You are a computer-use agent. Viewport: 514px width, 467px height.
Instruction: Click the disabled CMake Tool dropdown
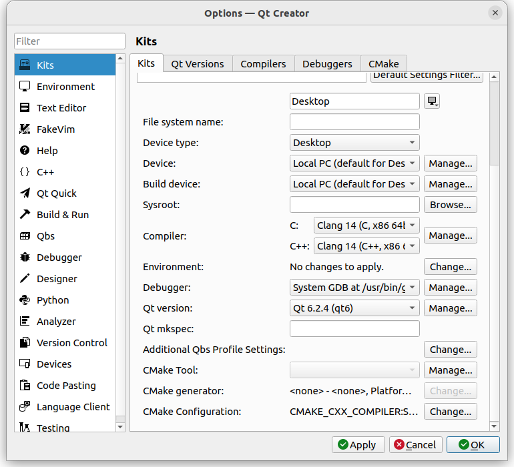click(354, 370)
